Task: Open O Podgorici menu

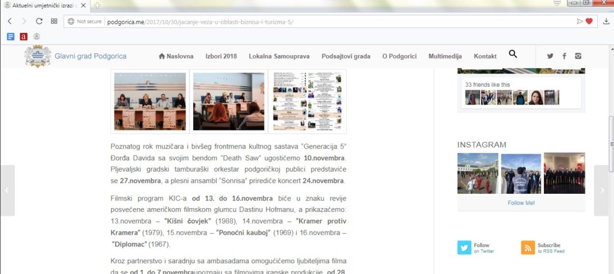Action: [x=399, y=56]
